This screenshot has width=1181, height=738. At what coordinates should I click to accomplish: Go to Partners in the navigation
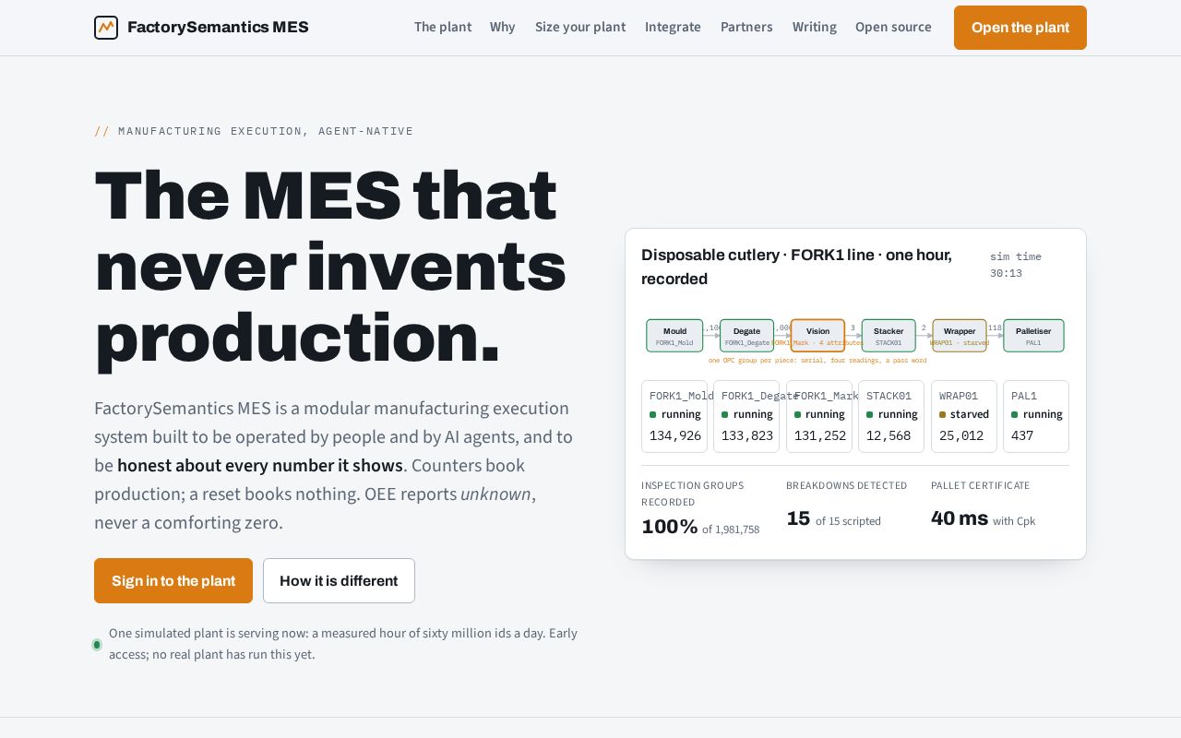[x=746, y=28]
